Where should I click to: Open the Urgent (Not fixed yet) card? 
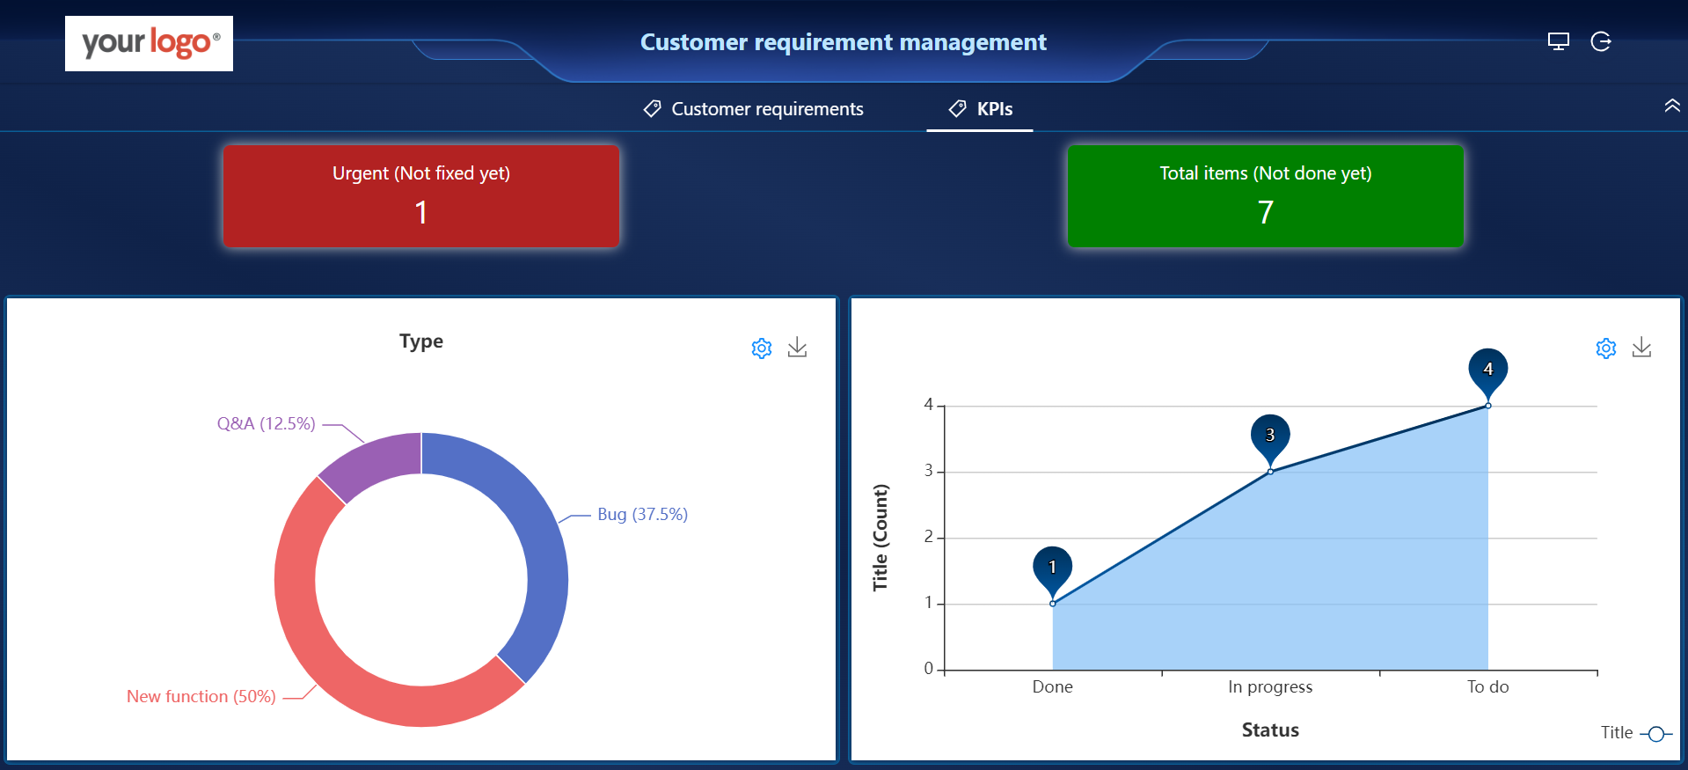tap(421, 196)
